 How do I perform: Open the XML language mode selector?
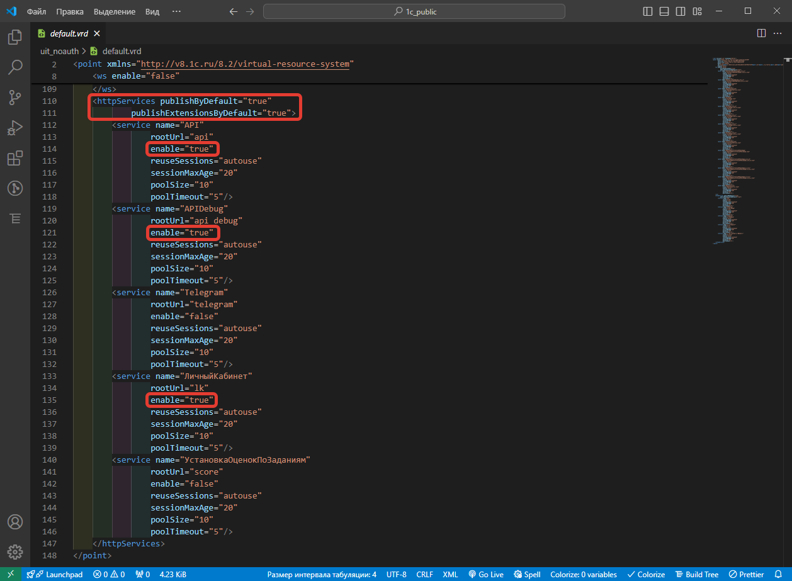[450, 574]
